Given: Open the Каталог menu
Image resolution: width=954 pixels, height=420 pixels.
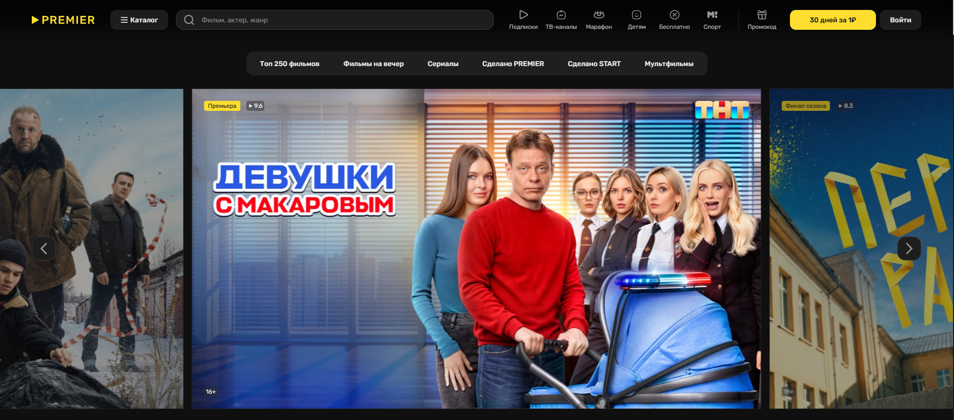Looking at the screenshot, I should 139,20.
